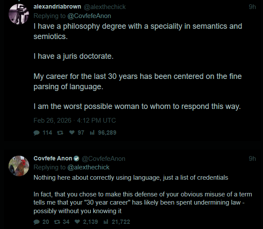
Task: Click the @CovfefeAnon handle beside verified badge
Action: (x=104, y=159)
